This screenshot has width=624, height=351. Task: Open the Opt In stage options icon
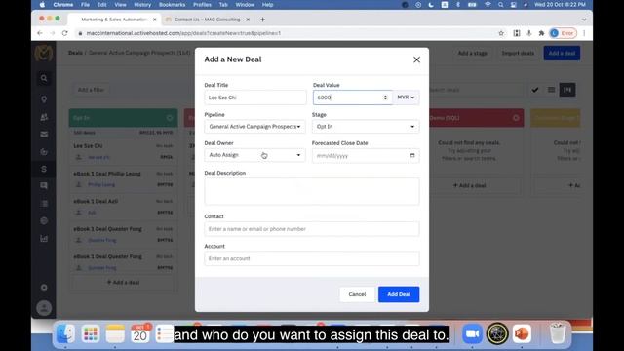[170, 118]
